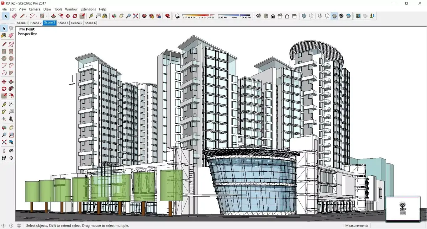Choose the Section Plane tool
Viewport: 427px width, 229px height.
(11, 158)
